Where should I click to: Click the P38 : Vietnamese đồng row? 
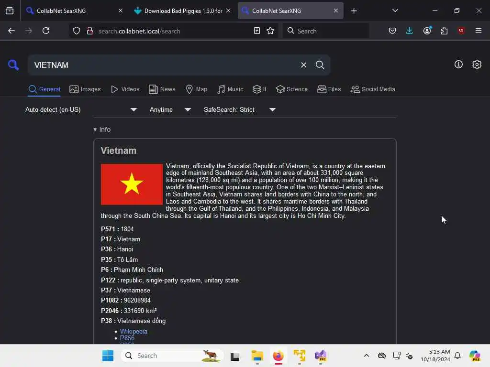(133, 321)
